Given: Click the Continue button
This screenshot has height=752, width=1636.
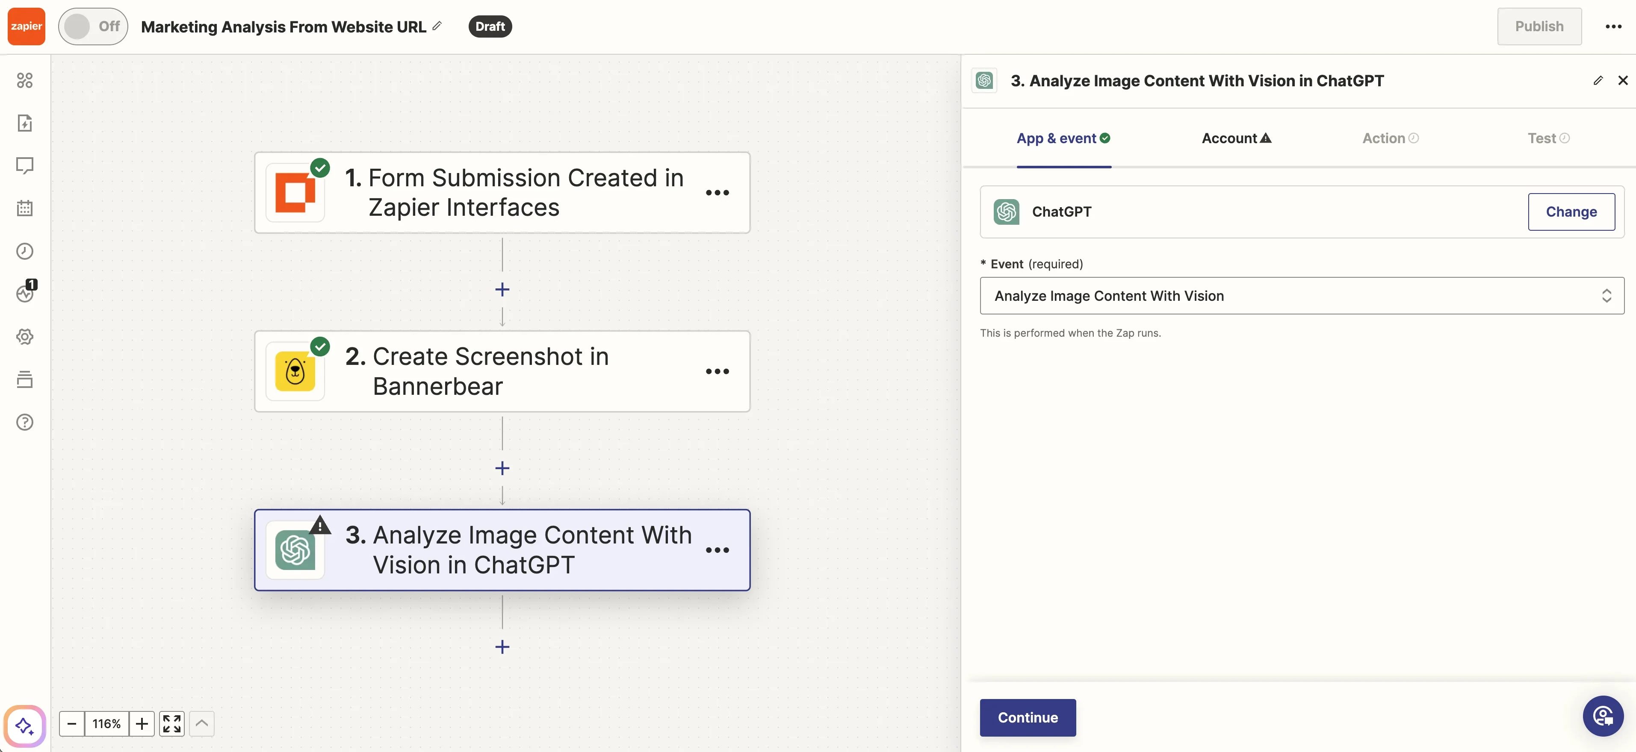Looking at the screenshot, I should 1027,717.
